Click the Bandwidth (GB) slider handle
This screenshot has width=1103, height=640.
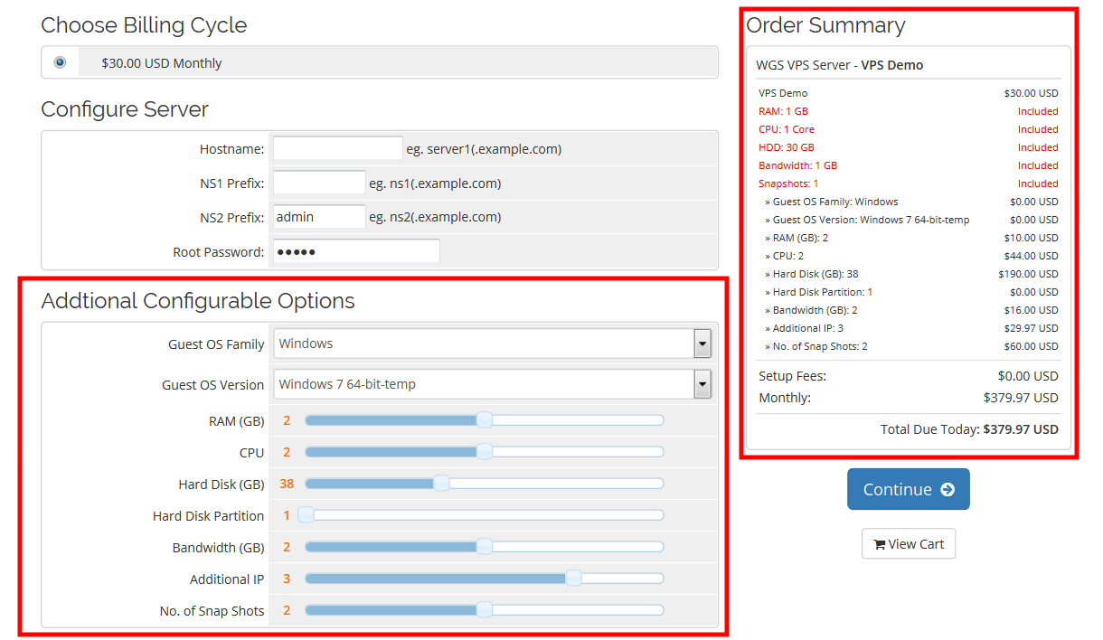click(x=485, y=547)
